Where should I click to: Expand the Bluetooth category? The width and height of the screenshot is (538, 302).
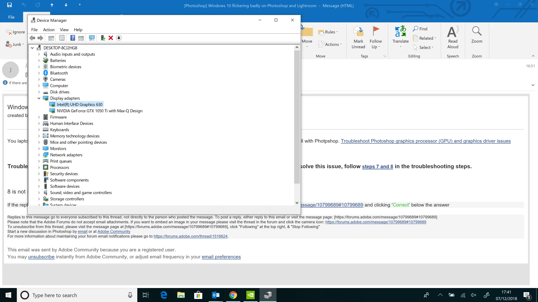click(x=39, y=73)
